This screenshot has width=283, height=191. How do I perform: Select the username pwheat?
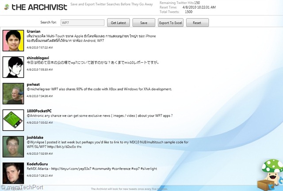33,84
